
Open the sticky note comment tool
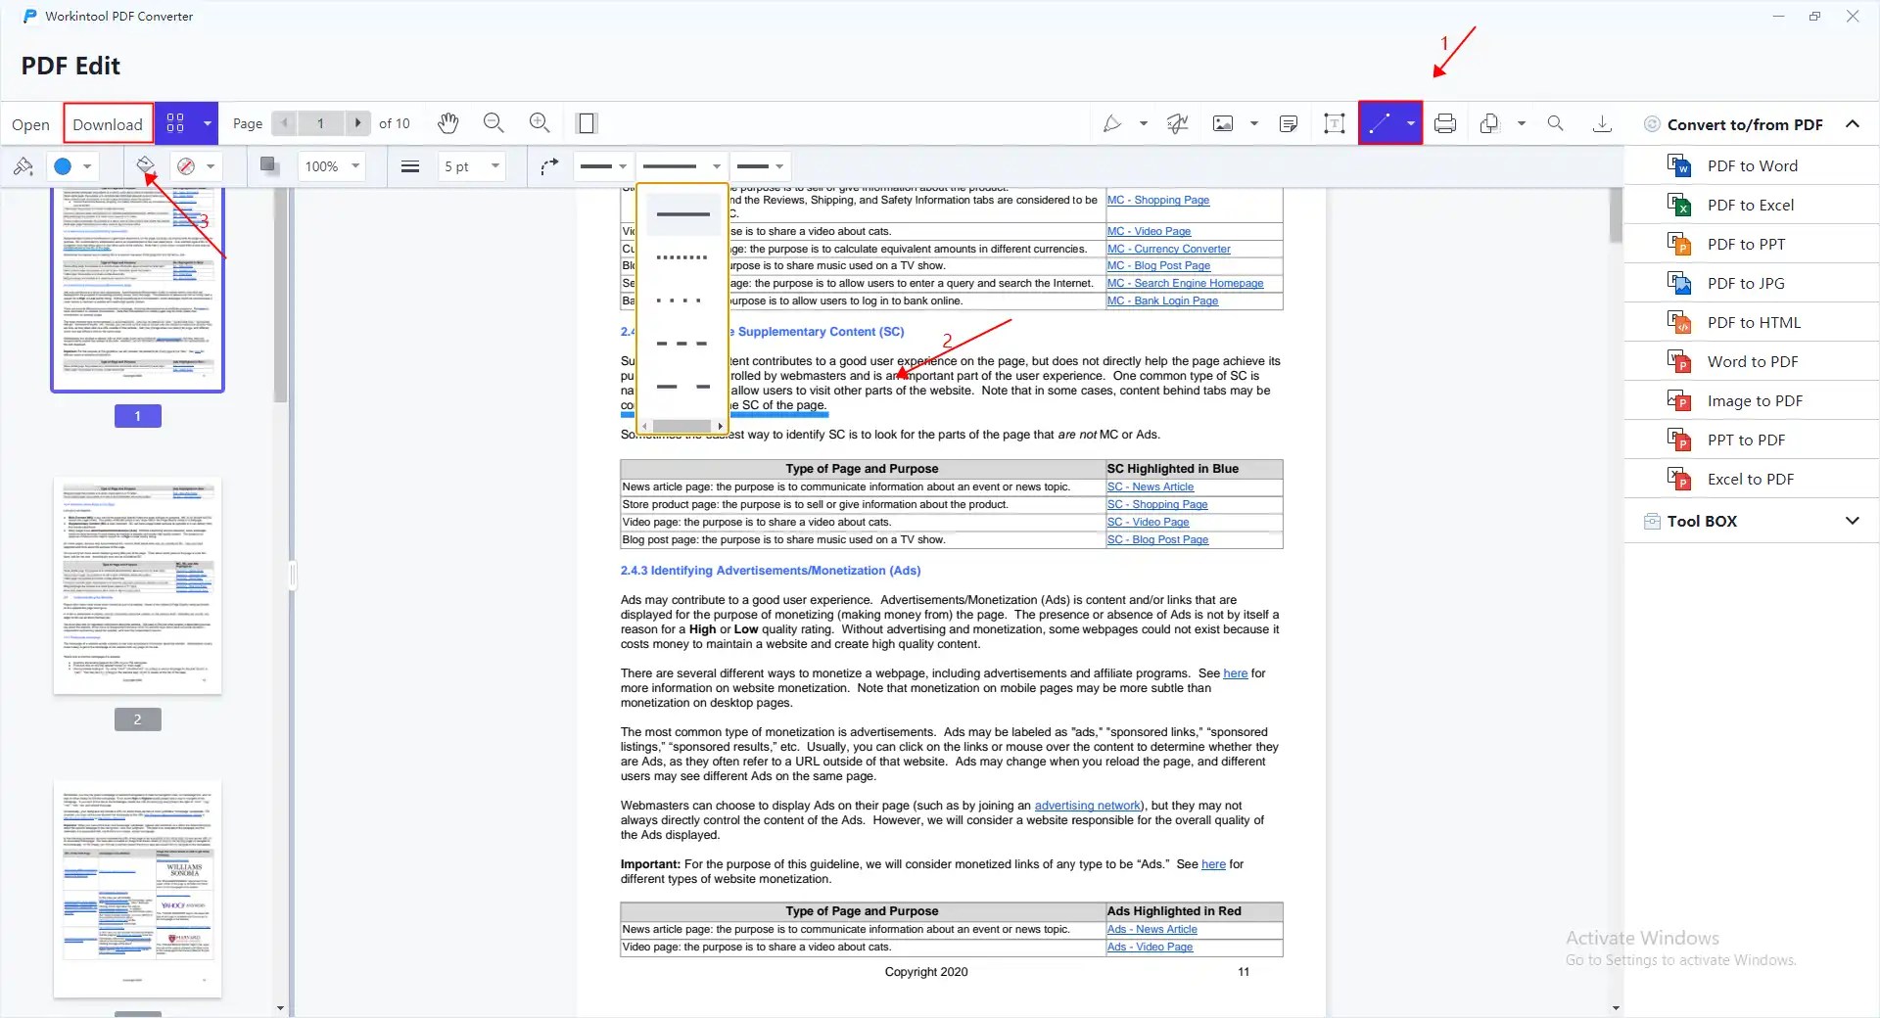(1288, 123)
